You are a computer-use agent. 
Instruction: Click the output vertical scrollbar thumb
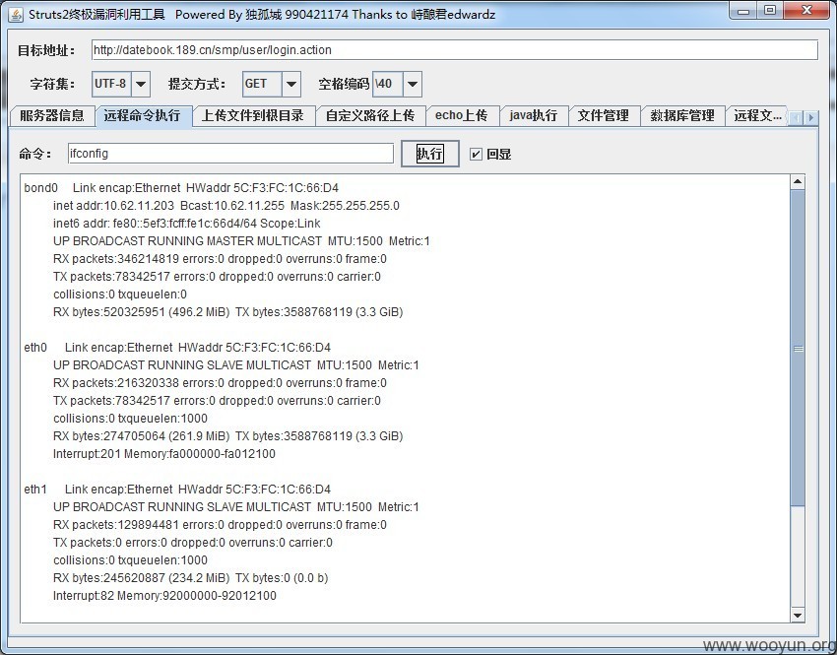click(x=798, y=348)
